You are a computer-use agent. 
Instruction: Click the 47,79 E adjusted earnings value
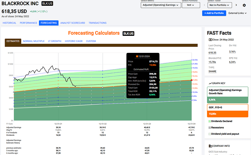[x=191, y=127]
